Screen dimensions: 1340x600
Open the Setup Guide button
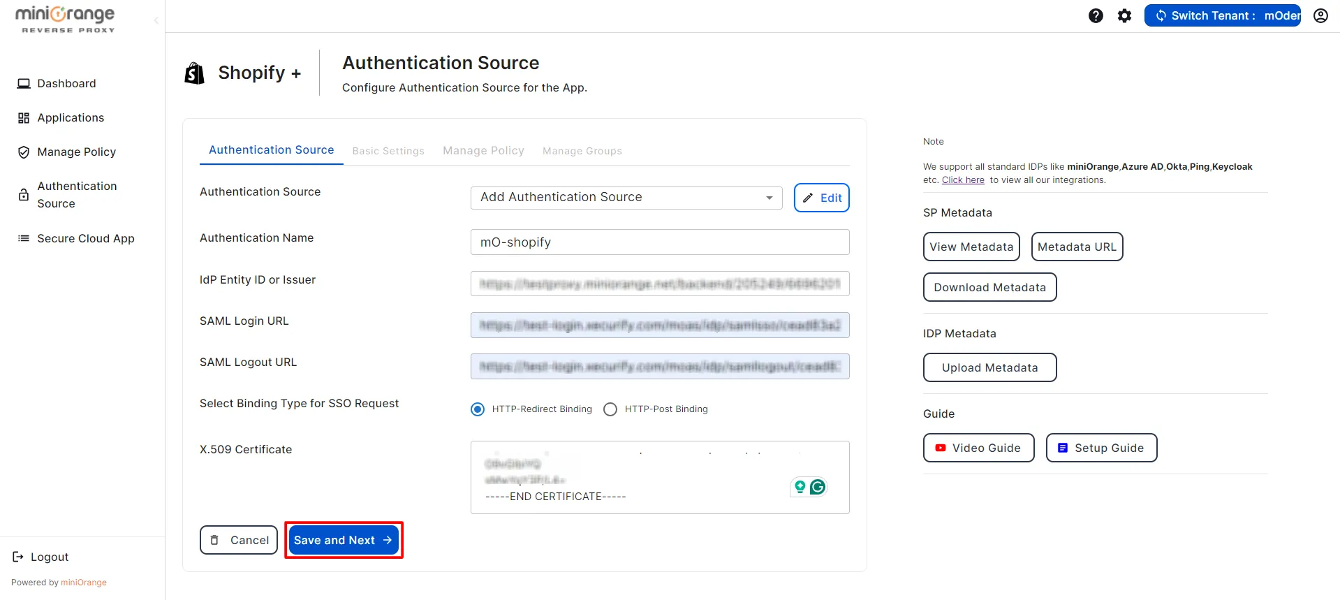click(x=1101, y=448)
